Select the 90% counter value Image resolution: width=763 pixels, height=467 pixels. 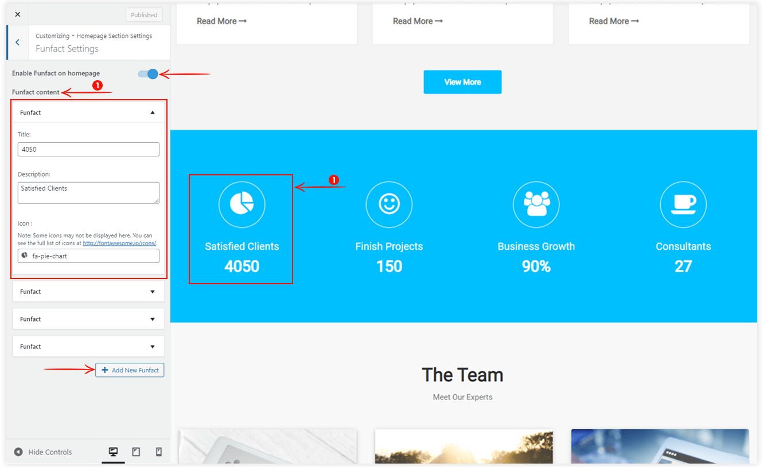(x=536, y=266)
